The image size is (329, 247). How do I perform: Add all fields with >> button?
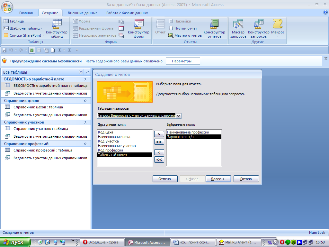click(159, 142)
